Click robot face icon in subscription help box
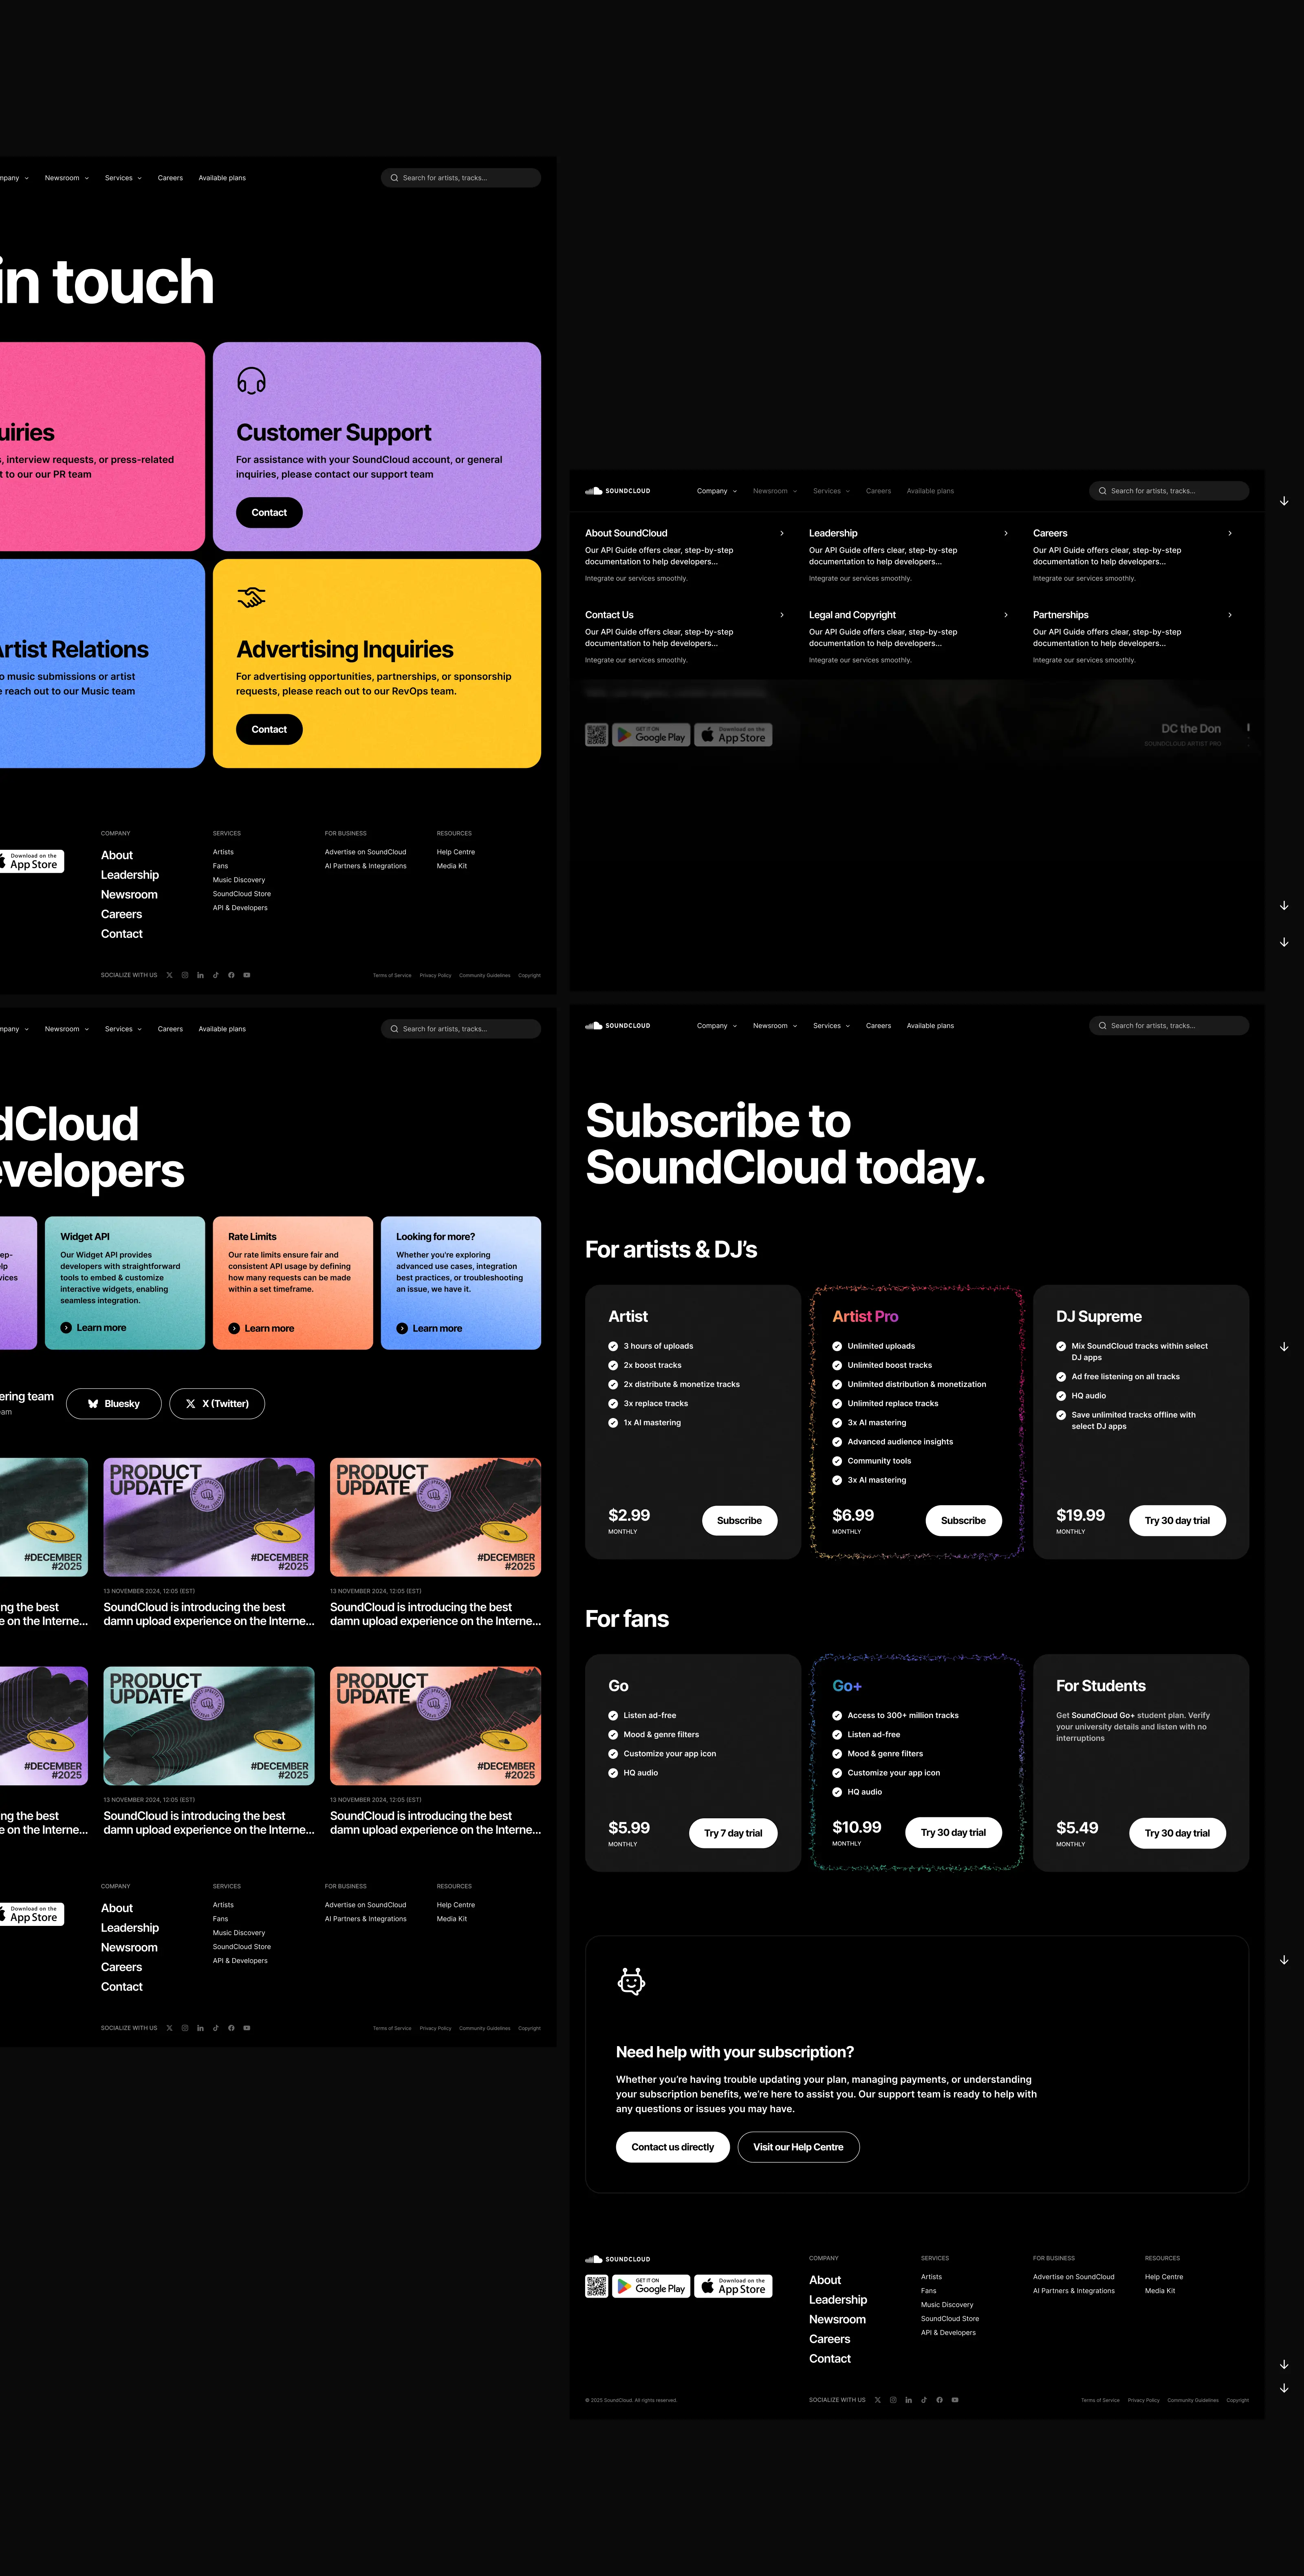 pyautogui.click(x=631, y=1981)
